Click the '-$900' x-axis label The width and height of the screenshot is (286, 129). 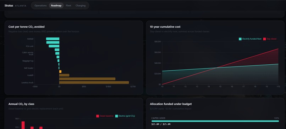(x=35, y=87)
